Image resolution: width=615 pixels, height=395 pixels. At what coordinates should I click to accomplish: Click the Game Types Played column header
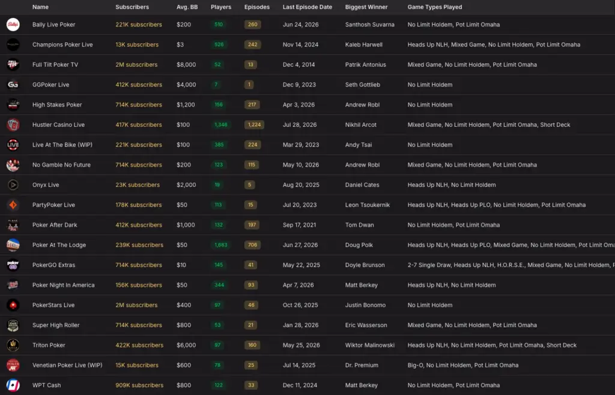click(x=435, y=7)
